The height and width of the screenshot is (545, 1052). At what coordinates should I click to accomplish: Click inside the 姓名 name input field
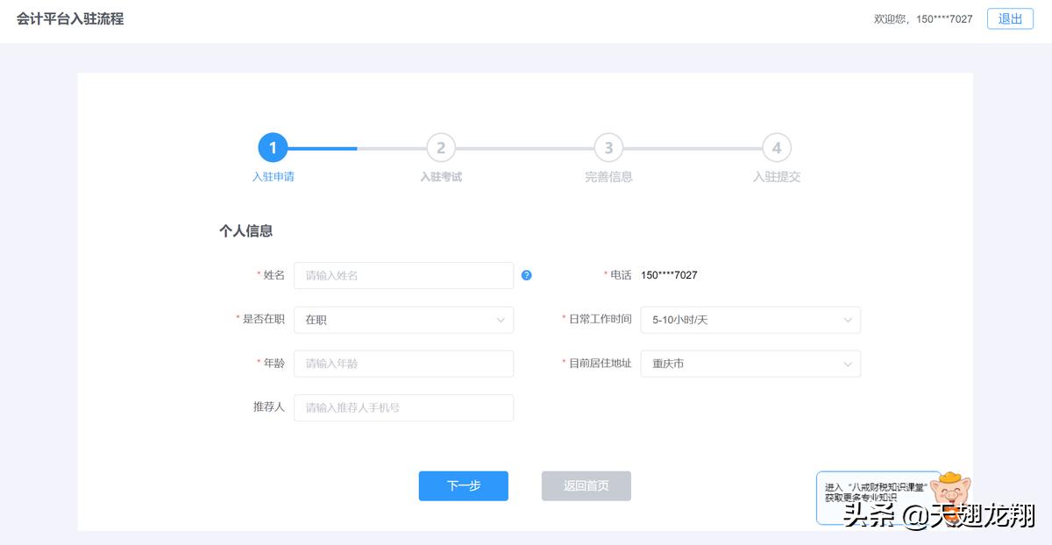tap(403, 275)
